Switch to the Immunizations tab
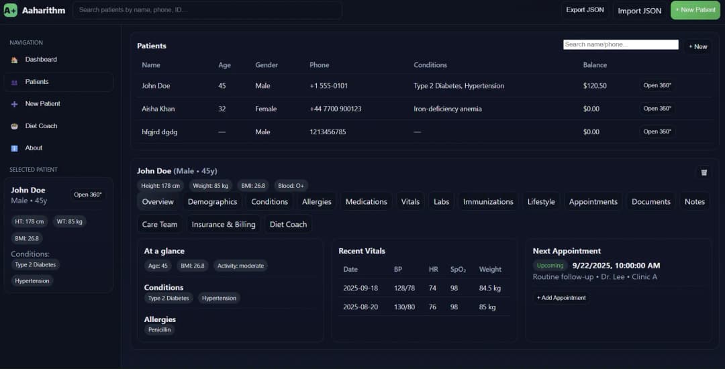 (488, 202)
